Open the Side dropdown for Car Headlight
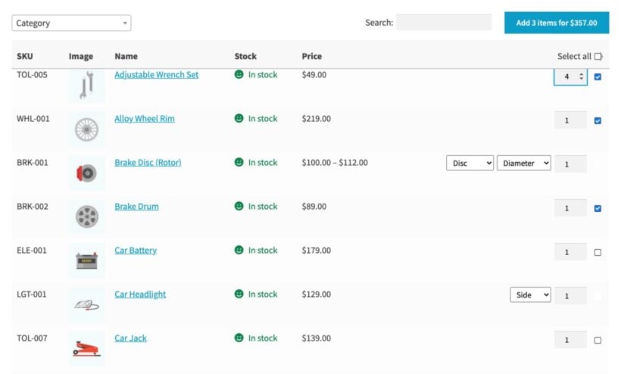 (x=530, y=295)
